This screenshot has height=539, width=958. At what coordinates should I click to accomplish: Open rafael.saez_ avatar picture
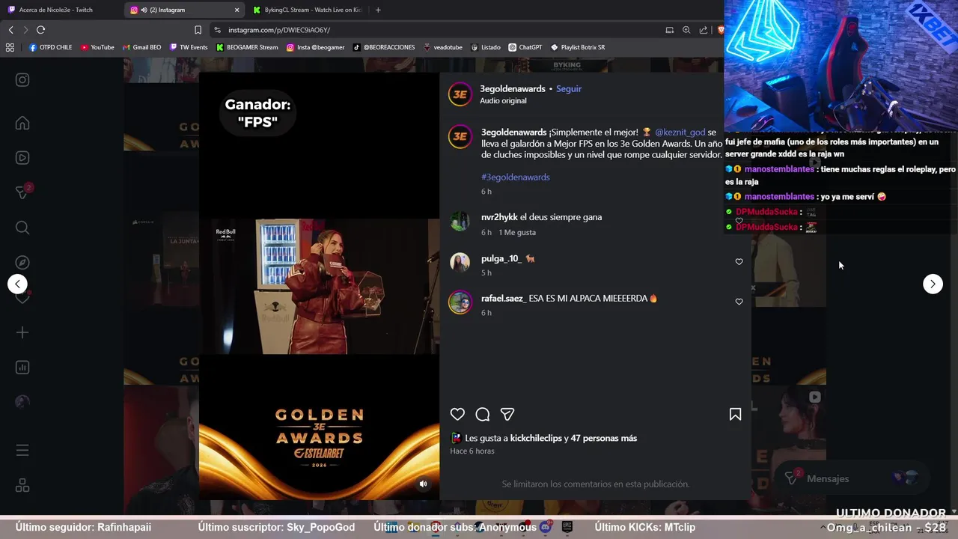pyautogui.click(x=460, y=302)
